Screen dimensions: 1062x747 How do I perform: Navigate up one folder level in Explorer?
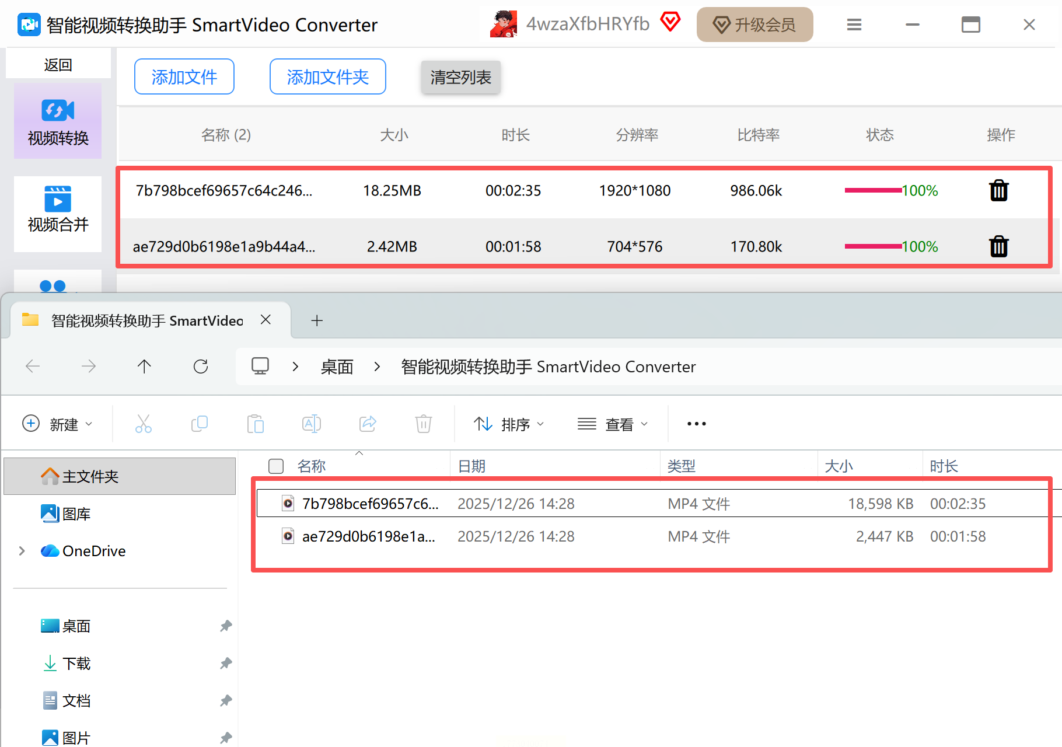pyautogui.click(x=144, y=366)
